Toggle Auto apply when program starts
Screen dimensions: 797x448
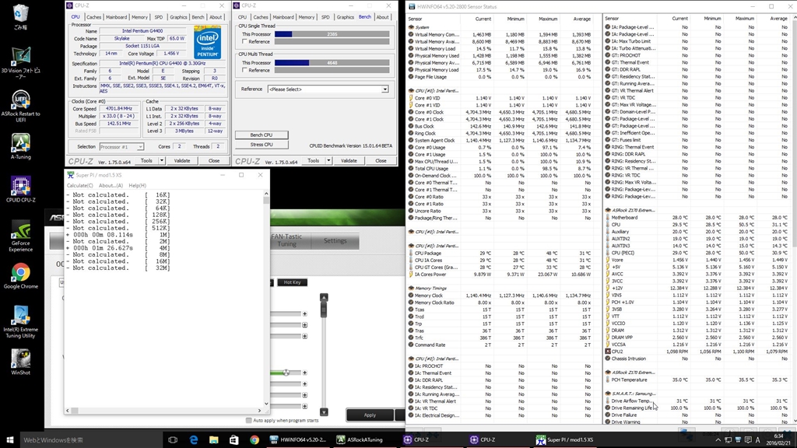click(x=248, y=420)
